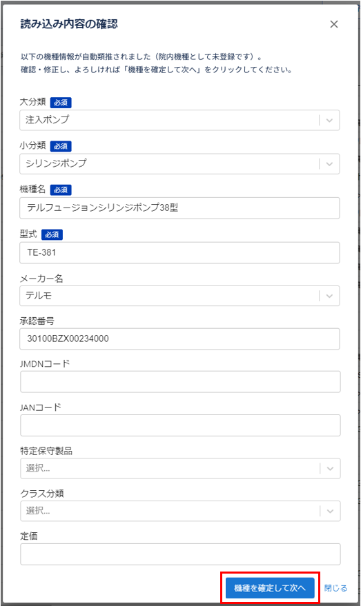
Task: Click the 必須 badge beside 型式
Action: point(52,234)
